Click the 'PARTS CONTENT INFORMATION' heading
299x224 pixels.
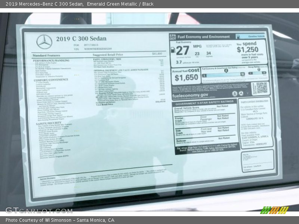point(255,102)
